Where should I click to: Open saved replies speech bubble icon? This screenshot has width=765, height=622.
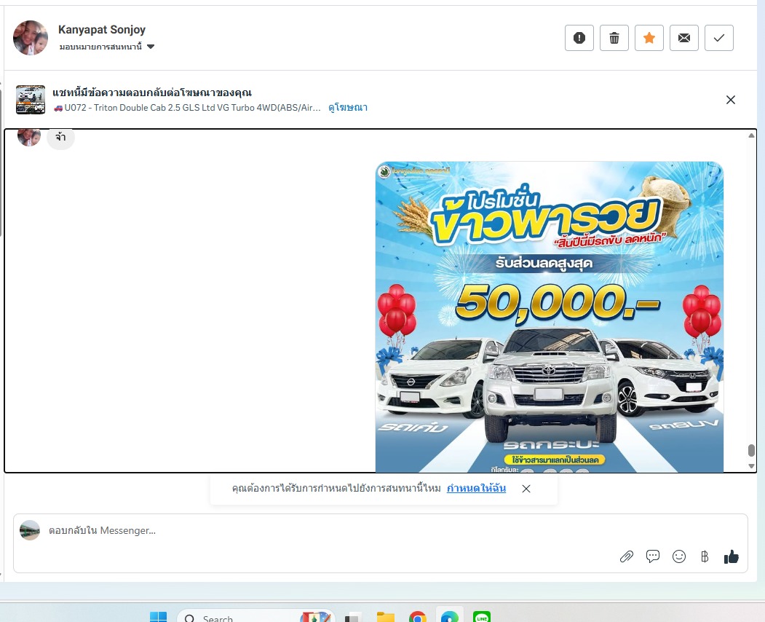(x=653, y=556)
